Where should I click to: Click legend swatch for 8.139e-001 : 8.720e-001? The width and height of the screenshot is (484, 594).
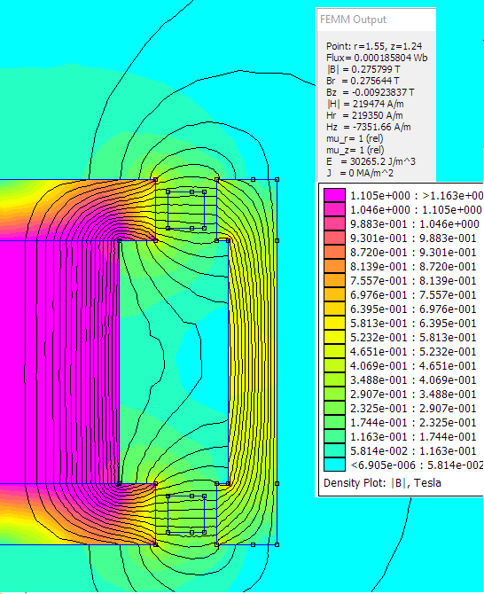tap(334, 266)
